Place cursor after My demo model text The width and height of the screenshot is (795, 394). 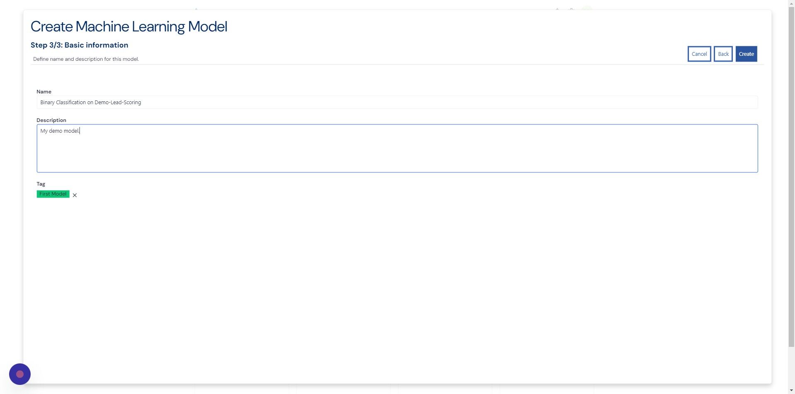pyautogui.click(x=80, y=131)
